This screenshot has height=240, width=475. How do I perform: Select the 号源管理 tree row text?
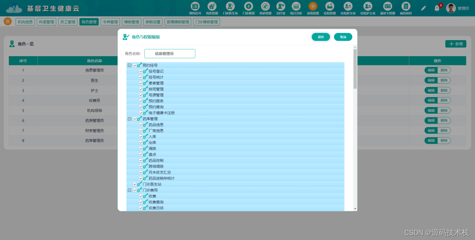click(156, 95)
